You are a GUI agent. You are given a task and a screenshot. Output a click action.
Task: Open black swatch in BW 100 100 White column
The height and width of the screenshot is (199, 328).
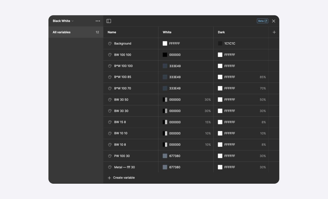pyautogui.click(x=165, y=55)
